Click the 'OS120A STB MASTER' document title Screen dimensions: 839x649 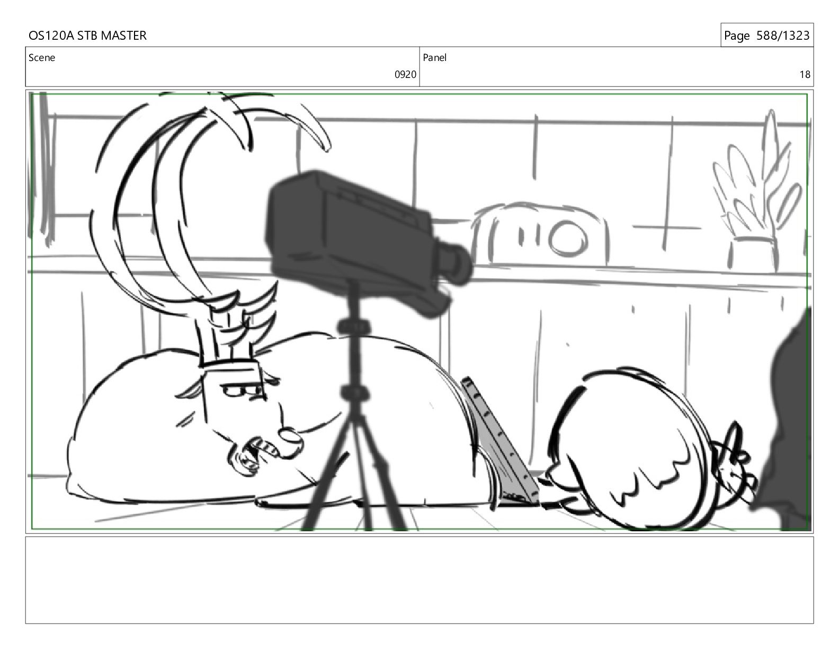(87, 36)
